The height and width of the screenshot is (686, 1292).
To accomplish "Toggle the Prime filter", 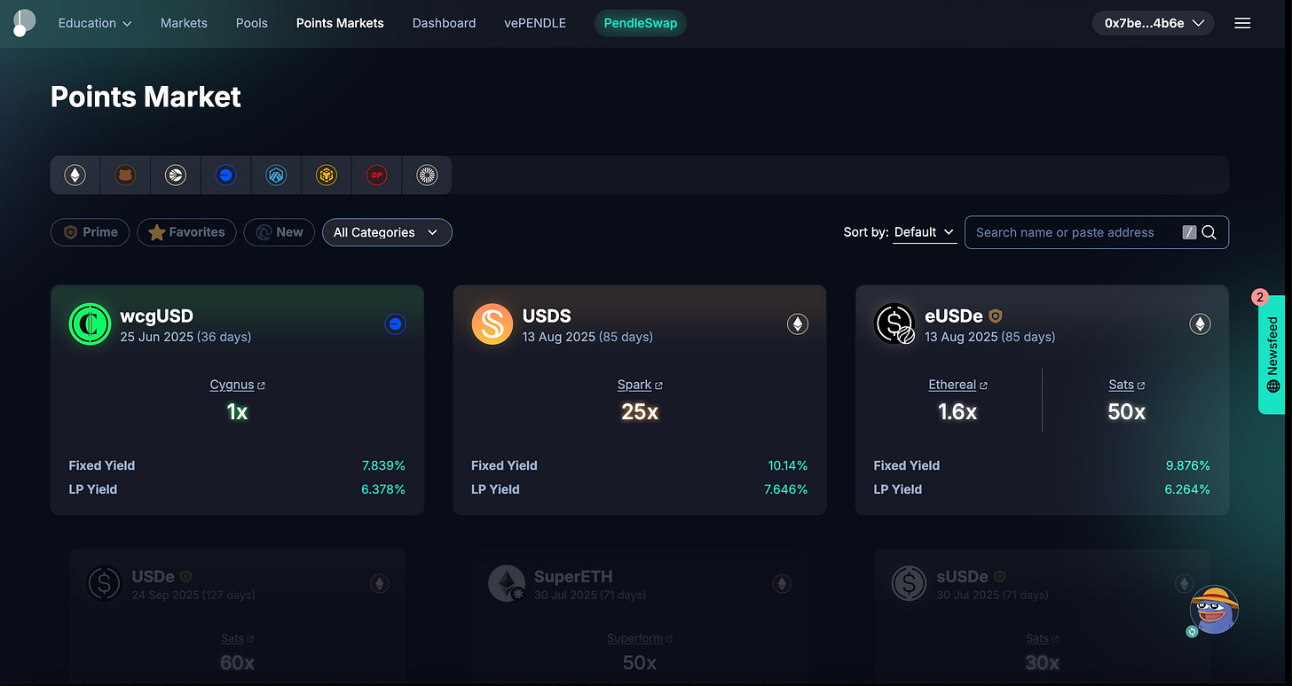I will (91, 232).
